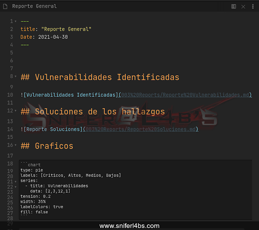Click the 'fill: false' line
Viewport: 259px width, 230px height.
pos(34,212)
